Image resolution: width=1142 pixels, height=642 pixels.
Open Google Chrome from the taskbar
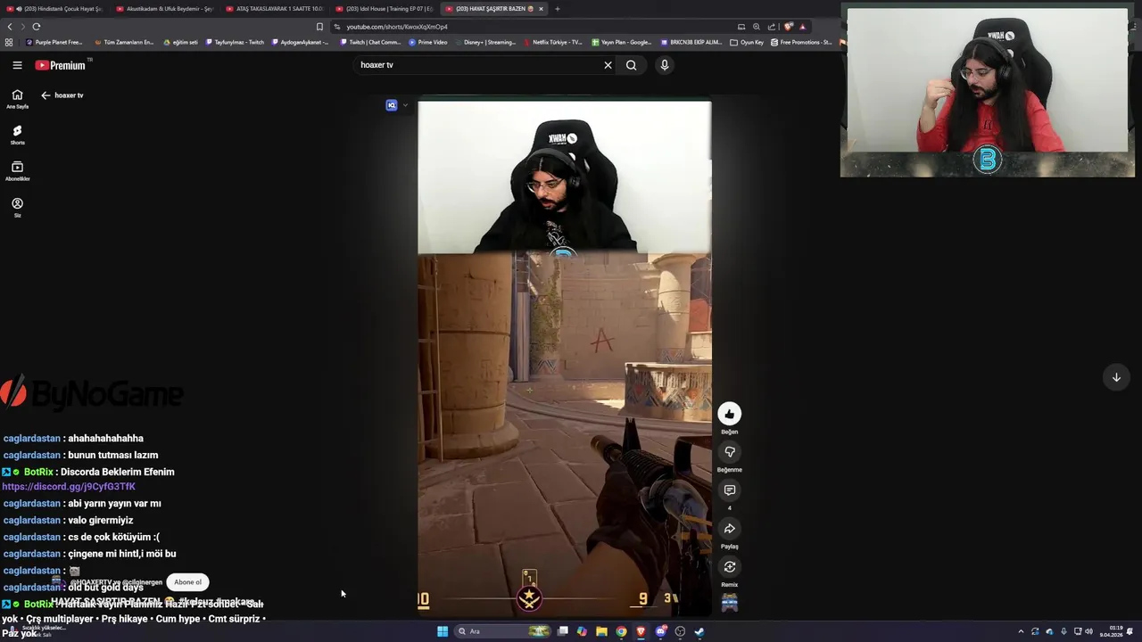[621, 631]
